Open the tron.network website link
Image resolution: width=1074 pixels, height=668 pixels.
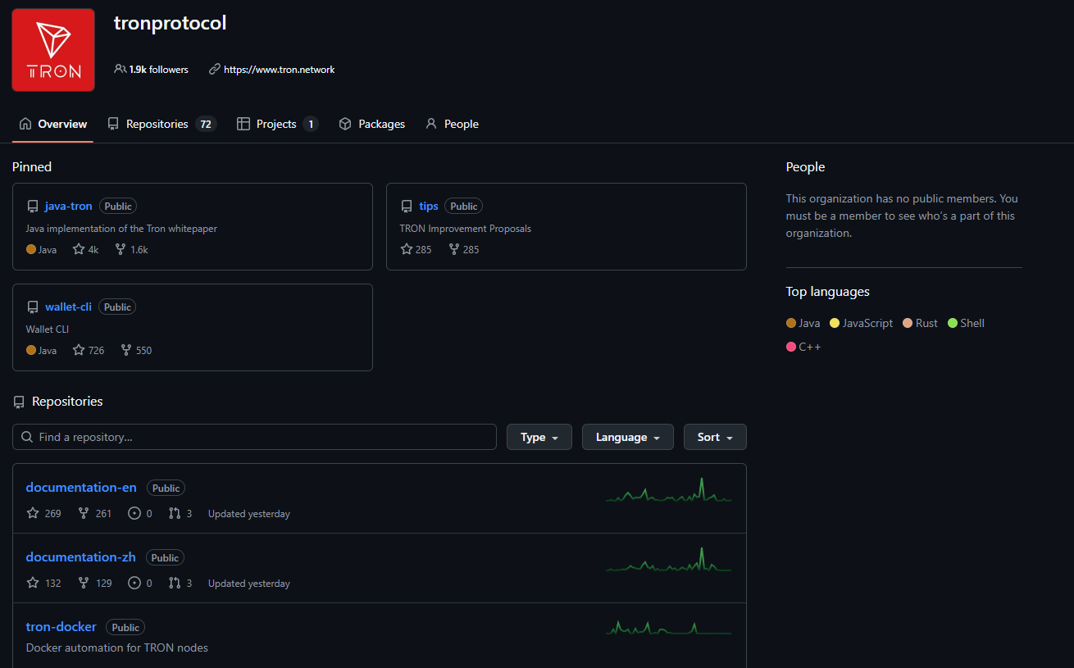click(279, 70)
